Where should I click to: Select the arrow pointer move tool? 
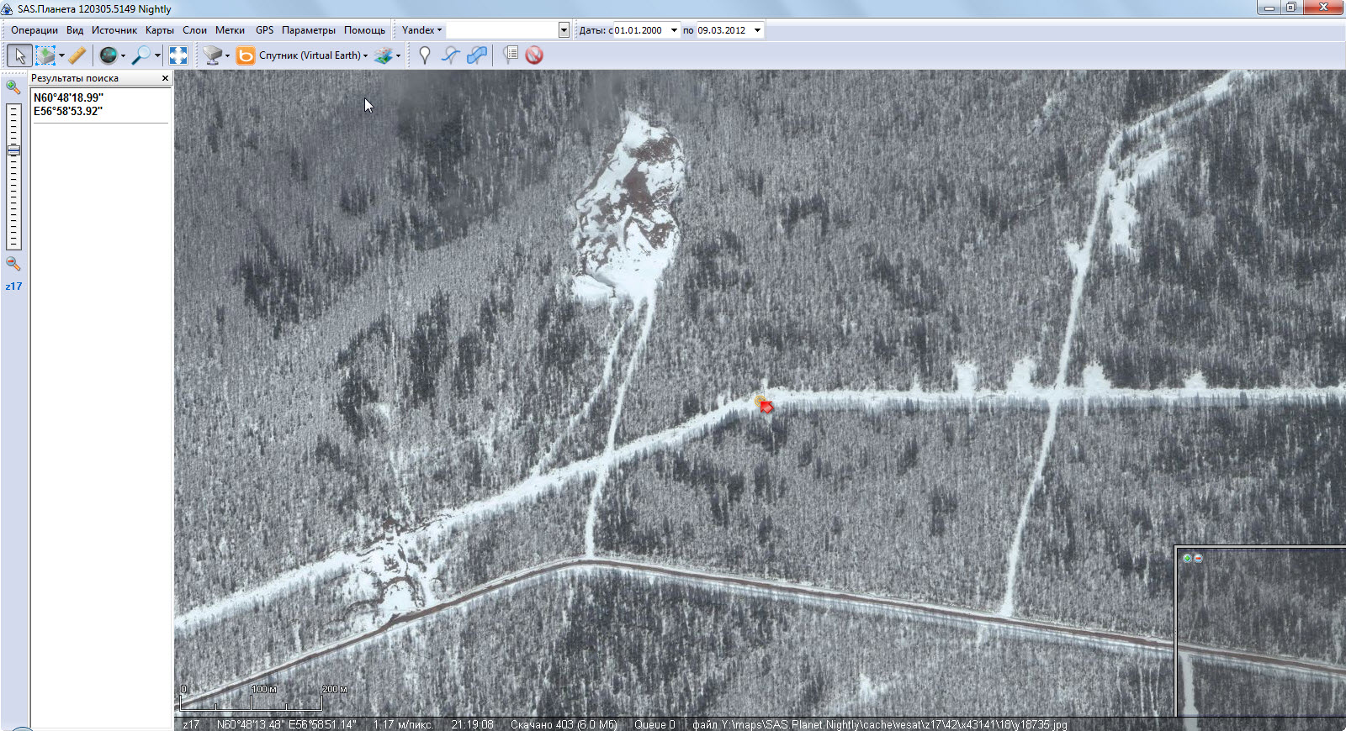tap(19, 55)
